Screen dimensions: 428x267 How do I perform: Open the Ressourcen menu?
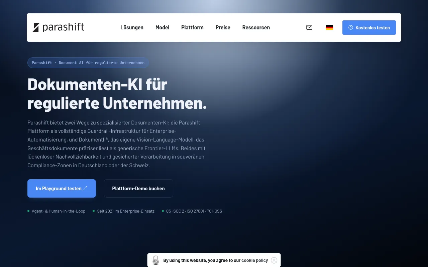(256, 27)
